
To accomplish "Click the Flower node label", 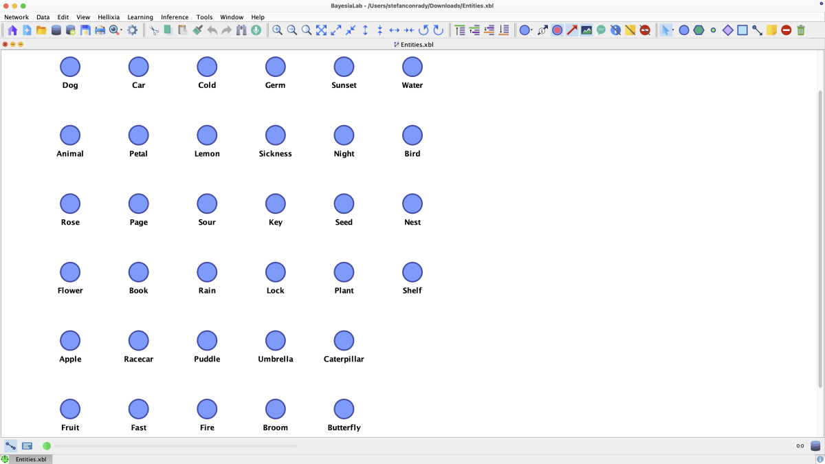I will (70, 291).
